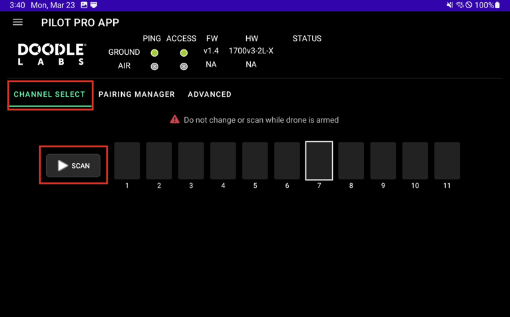Click the battery icon in status bar
Screen dimensions: 510x317
tap(497, 5)
